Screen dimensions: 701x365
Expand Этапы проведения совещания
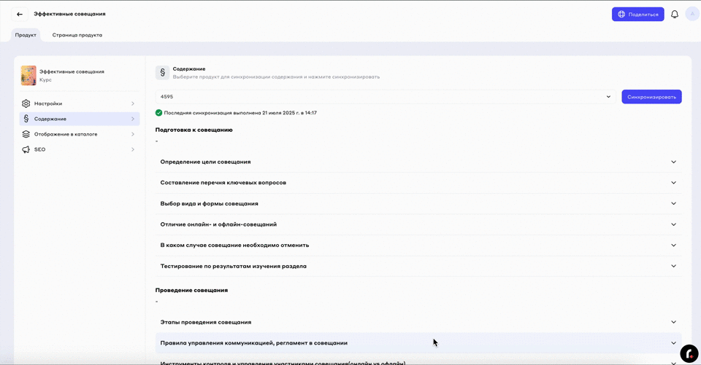click(x=418, y=322)
